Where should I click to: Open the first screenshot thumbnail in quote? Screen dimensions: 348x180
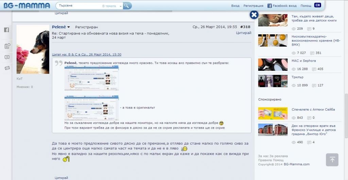91,78
